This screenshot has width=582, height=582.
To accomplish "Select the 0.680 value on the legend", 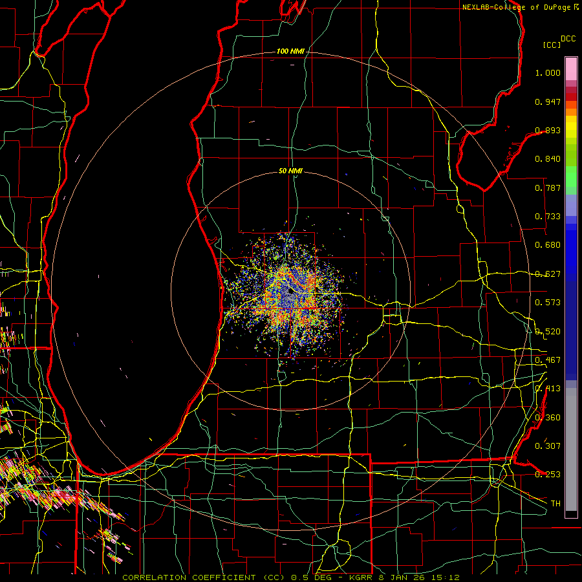I will pyautogui.click(x=548, y=245).
